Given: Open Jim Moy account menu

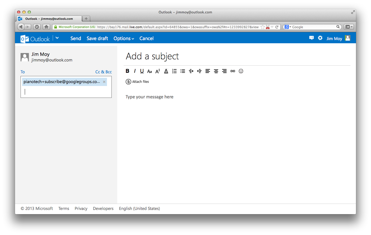Looking at the screenshot, I should coord(334,39).
